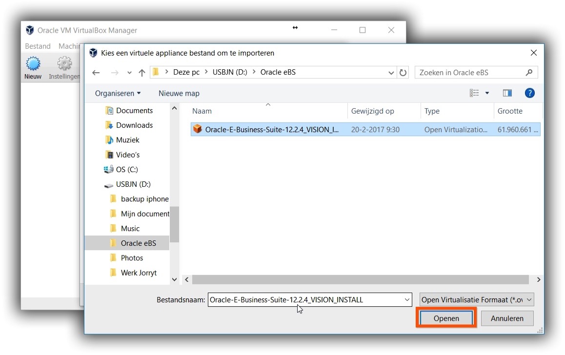565x355 pixels.
Task: Click navigation pane scroll up arrow
Action: coord(174,108)
